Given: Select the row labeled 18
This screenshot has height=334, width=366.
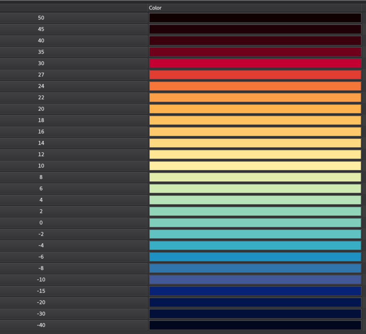Looking at the screenshot, I should 74,120.
